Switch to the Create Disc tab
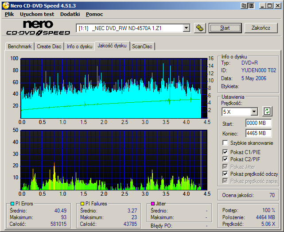Screen dimensions: 284x232 (x=49, y=46)
